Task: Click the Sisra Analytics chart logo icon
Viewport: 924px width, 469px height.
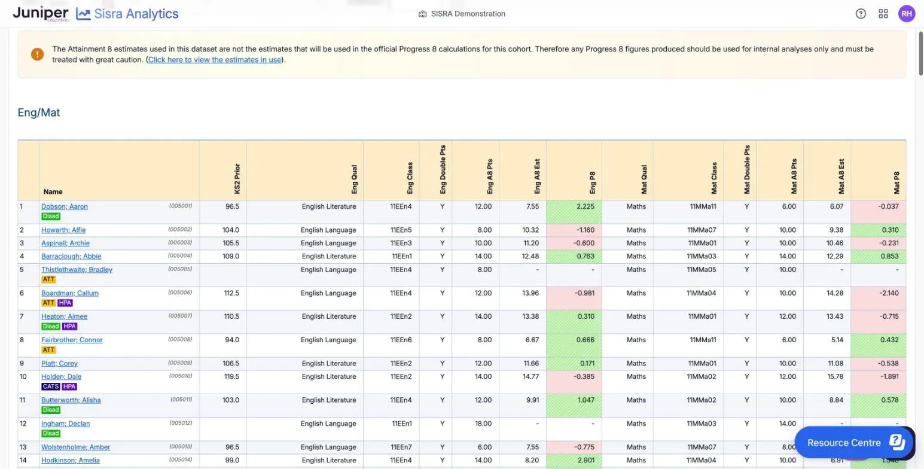Action: [83, 14]
